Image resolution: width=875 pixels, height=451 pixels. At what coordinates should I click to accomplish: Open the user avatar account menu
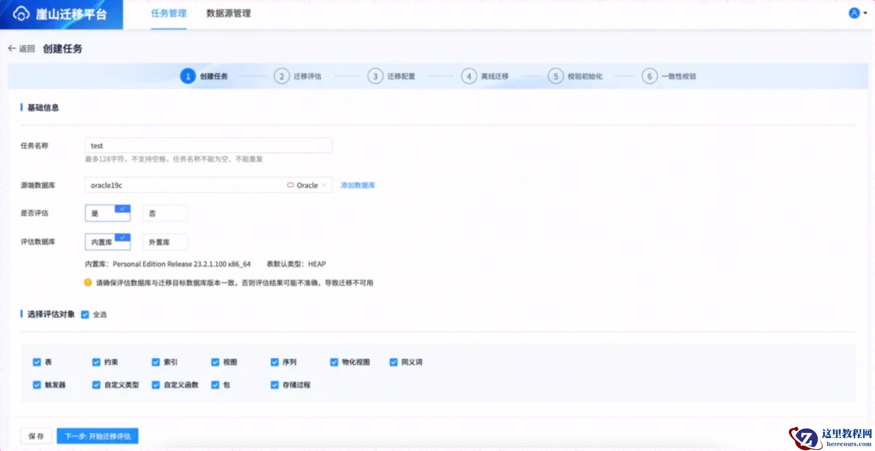(854, 13)
